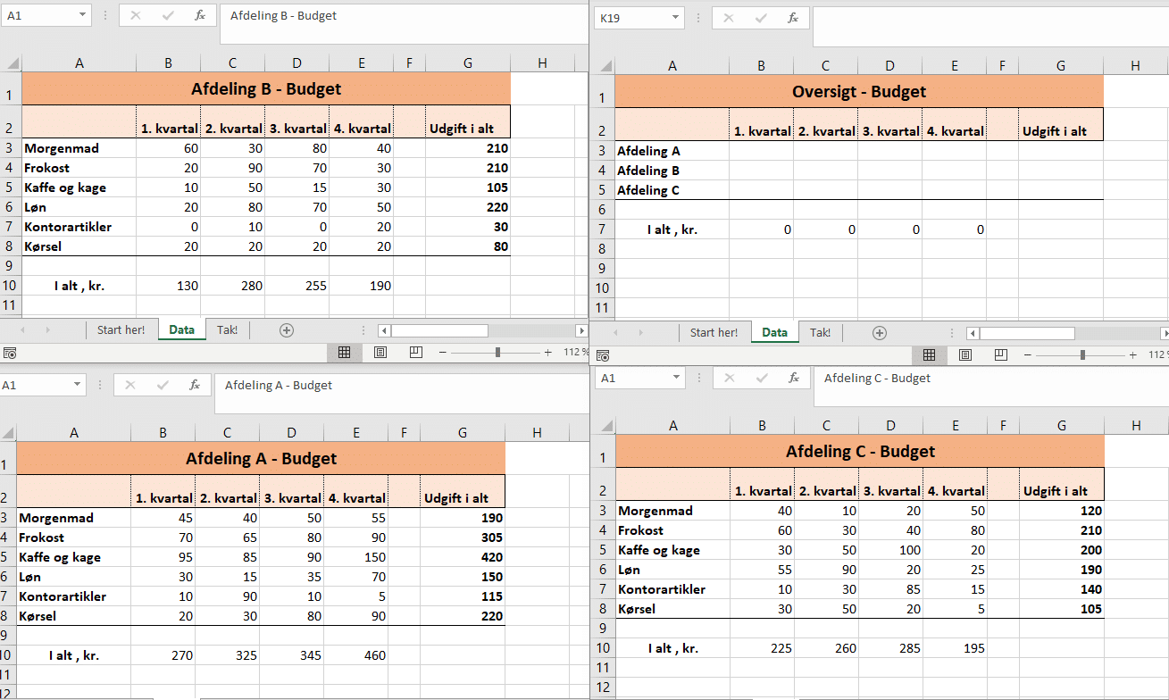This screenshot has width=1169, height=700.
Task: Click Select All corner in Afdeling C window
Action: [x=604, y=426]
